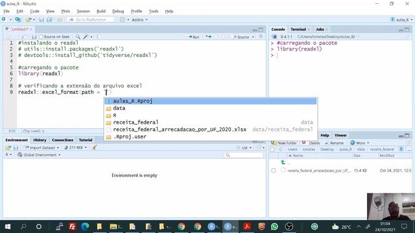Viewport: 415px width, 233px height.
Task: Open the Source button dropdown arrow
Action: tap(253, 37)
